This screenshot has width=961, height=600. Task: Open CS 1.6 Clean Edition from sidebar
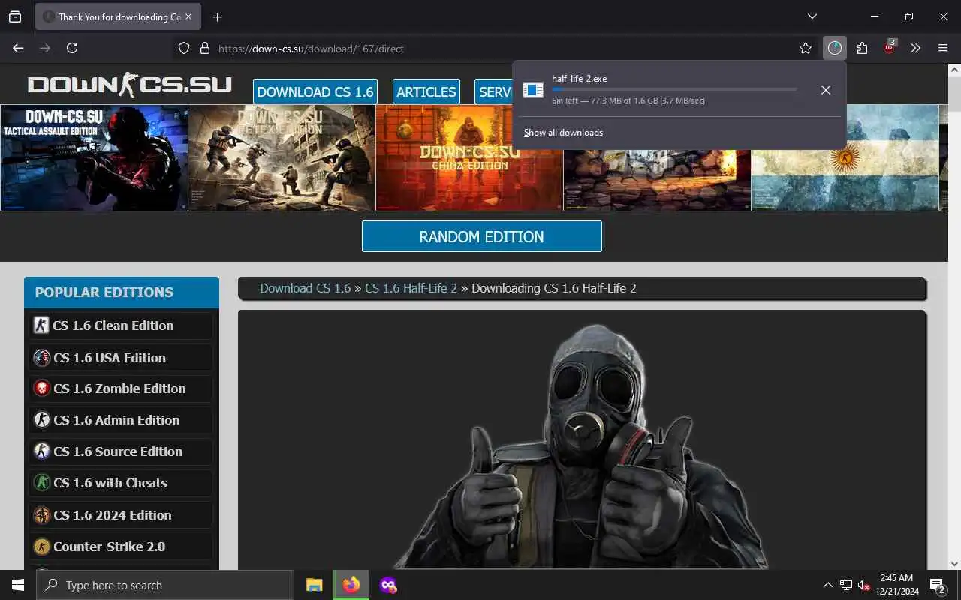tap(121, 325)
